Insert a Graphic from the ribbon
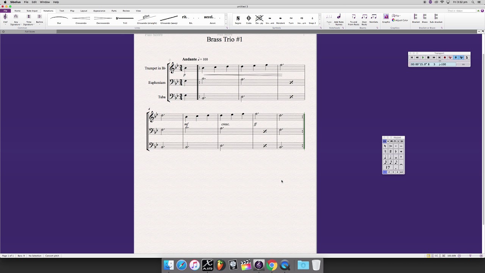Image resolution: width=485 pixels, height=273 pixels. tap(386, 18)
